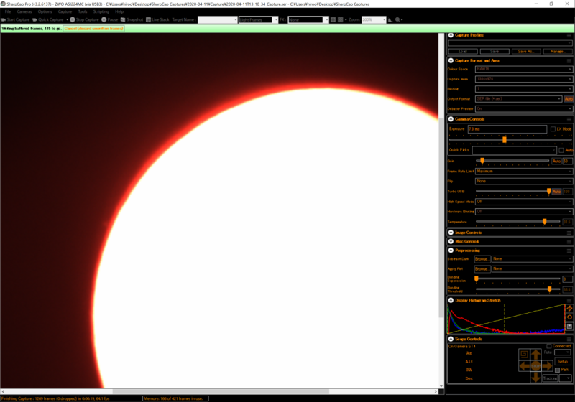Viewport: 575px width, 402px height.
Task: Open the FX dropdown in toolbar
Action: (308, 20)
